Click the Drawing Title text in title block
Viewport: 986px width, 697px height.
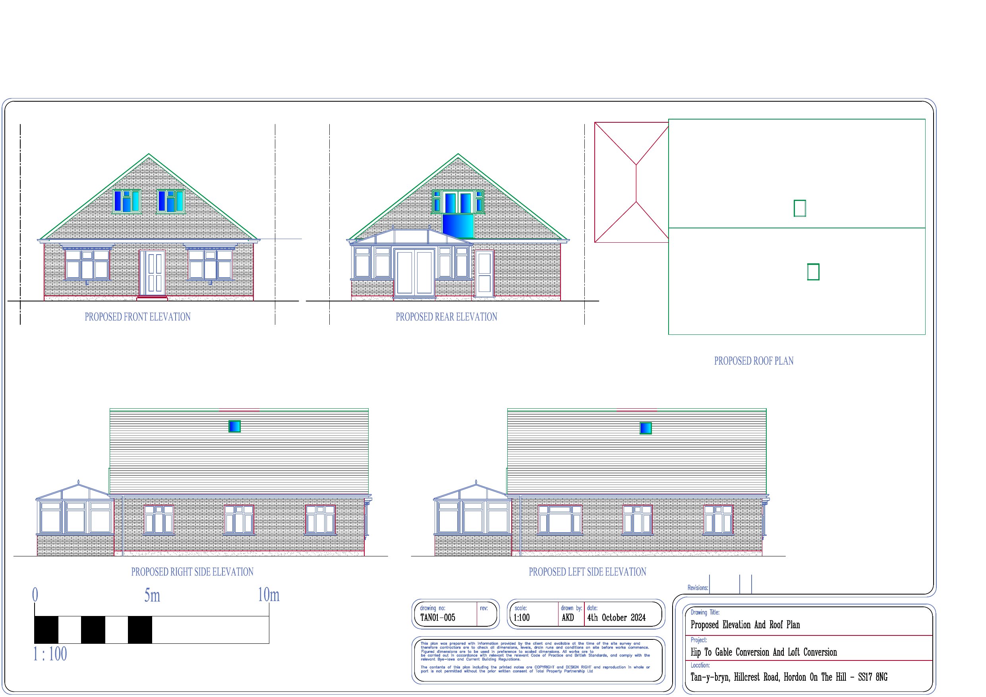[x=745, y=625]
